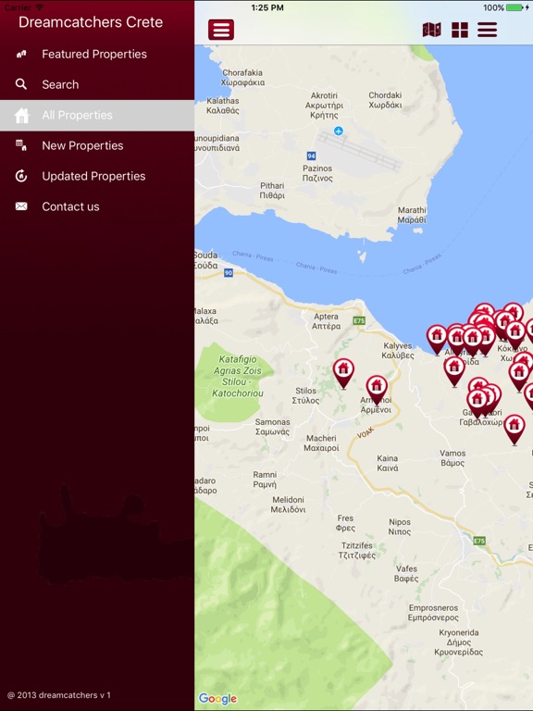Open the Contact us page
This screenshot has height=711, width=533.
tap(97, 206)
